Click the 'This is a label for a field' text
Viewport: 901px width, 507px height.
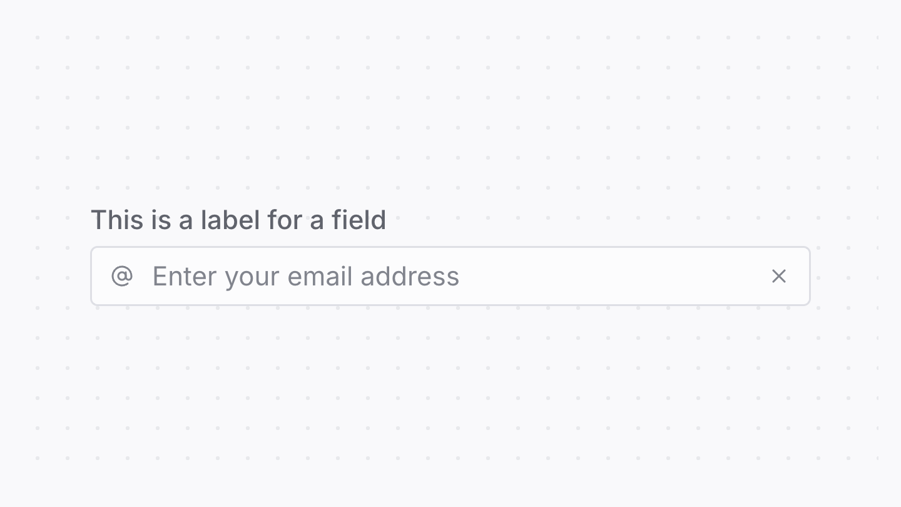(x=239, y=220)
